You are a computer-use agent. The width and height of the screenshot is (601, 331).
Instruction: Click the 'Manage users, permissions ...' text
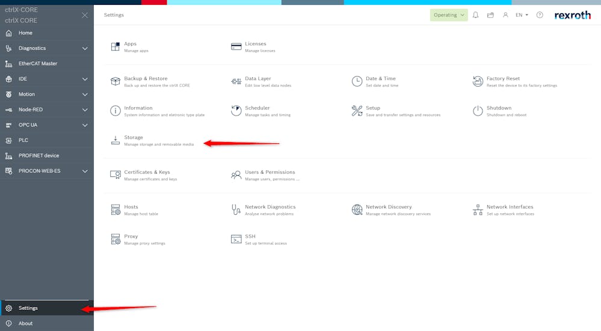[272, 179]
